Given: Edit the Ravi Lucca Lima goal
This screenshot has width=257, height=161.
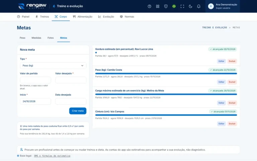Looking at the screenshot, I should (x=221, y=61).
